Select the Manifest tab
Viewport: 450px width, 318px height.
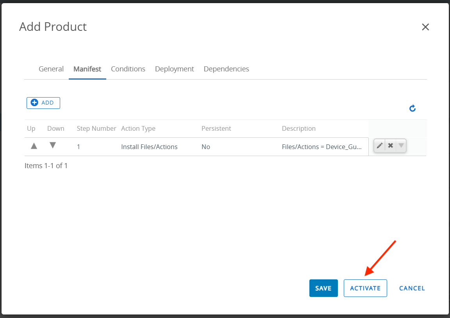87,69
